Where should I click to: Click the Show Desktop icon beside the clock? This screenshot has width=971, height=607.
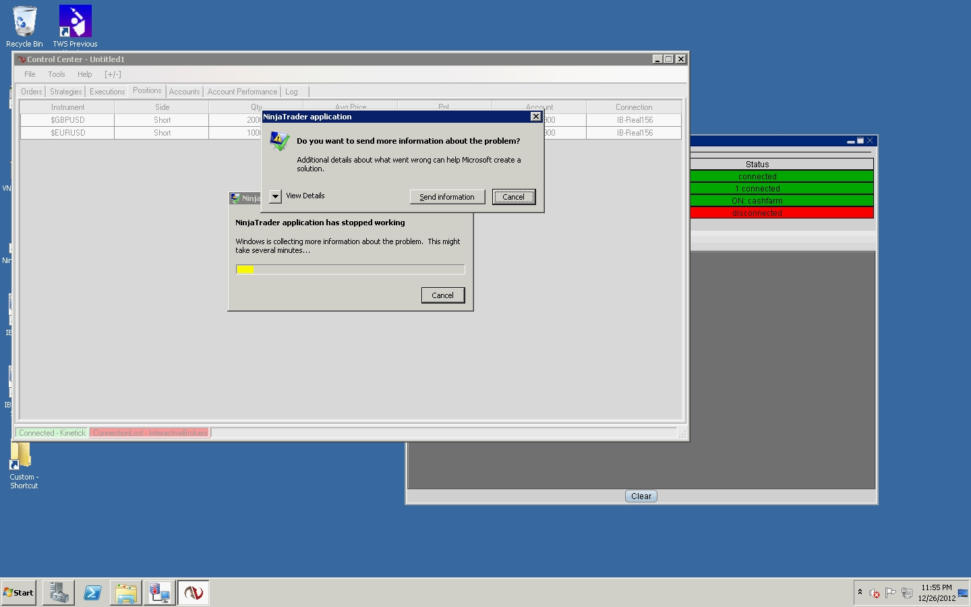click(x=963, y=594)
